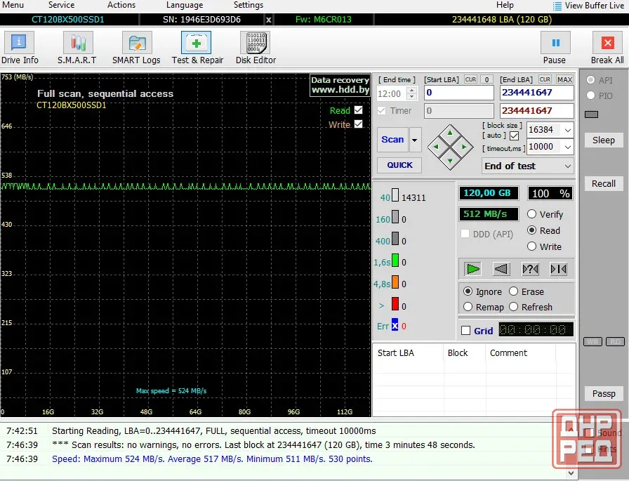
Task: Open the Actions menu
Action: (x=121, y=5)
